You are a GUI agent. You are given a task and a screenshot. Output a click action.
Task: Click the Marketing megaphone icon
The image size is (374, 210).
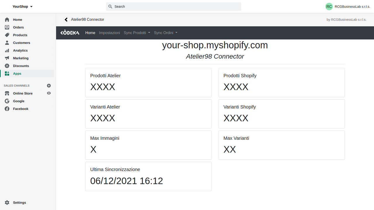coord(7,58)
